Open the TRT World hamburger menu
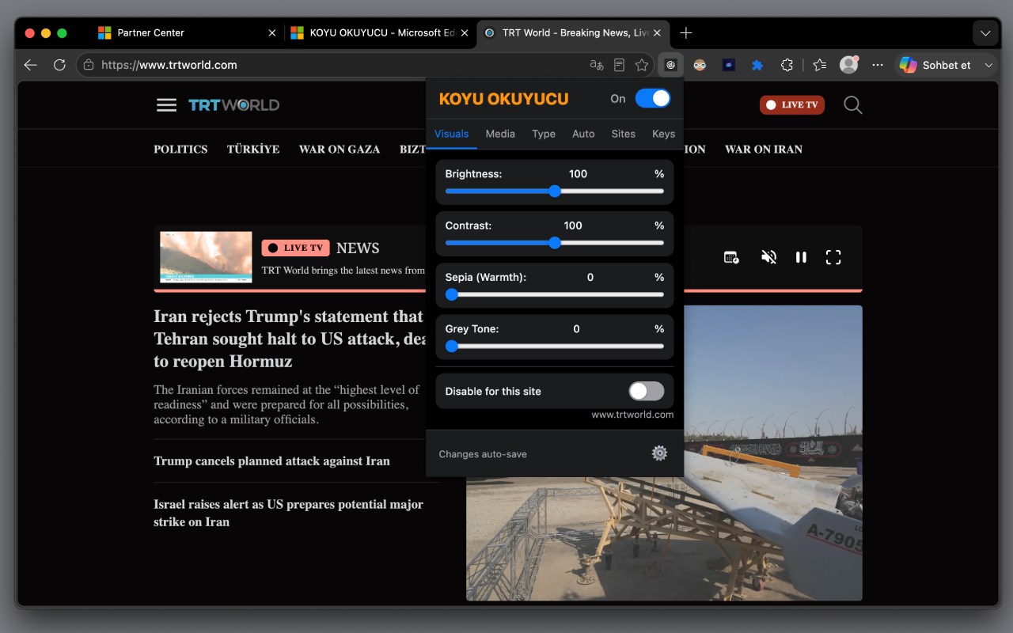The image size is (1013, 633). tap(166, 104)
